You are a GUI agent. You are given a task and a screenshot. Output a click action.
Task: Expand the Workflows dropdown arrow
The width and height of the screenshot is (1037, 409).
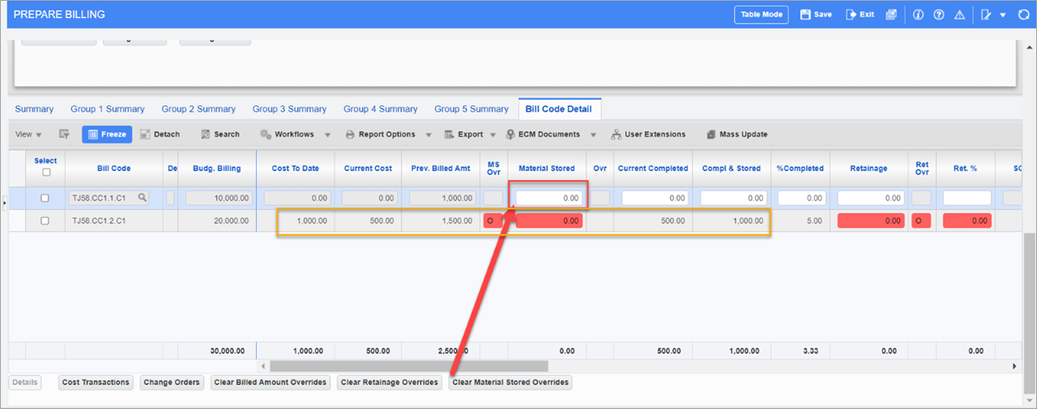tap(328, 135)
